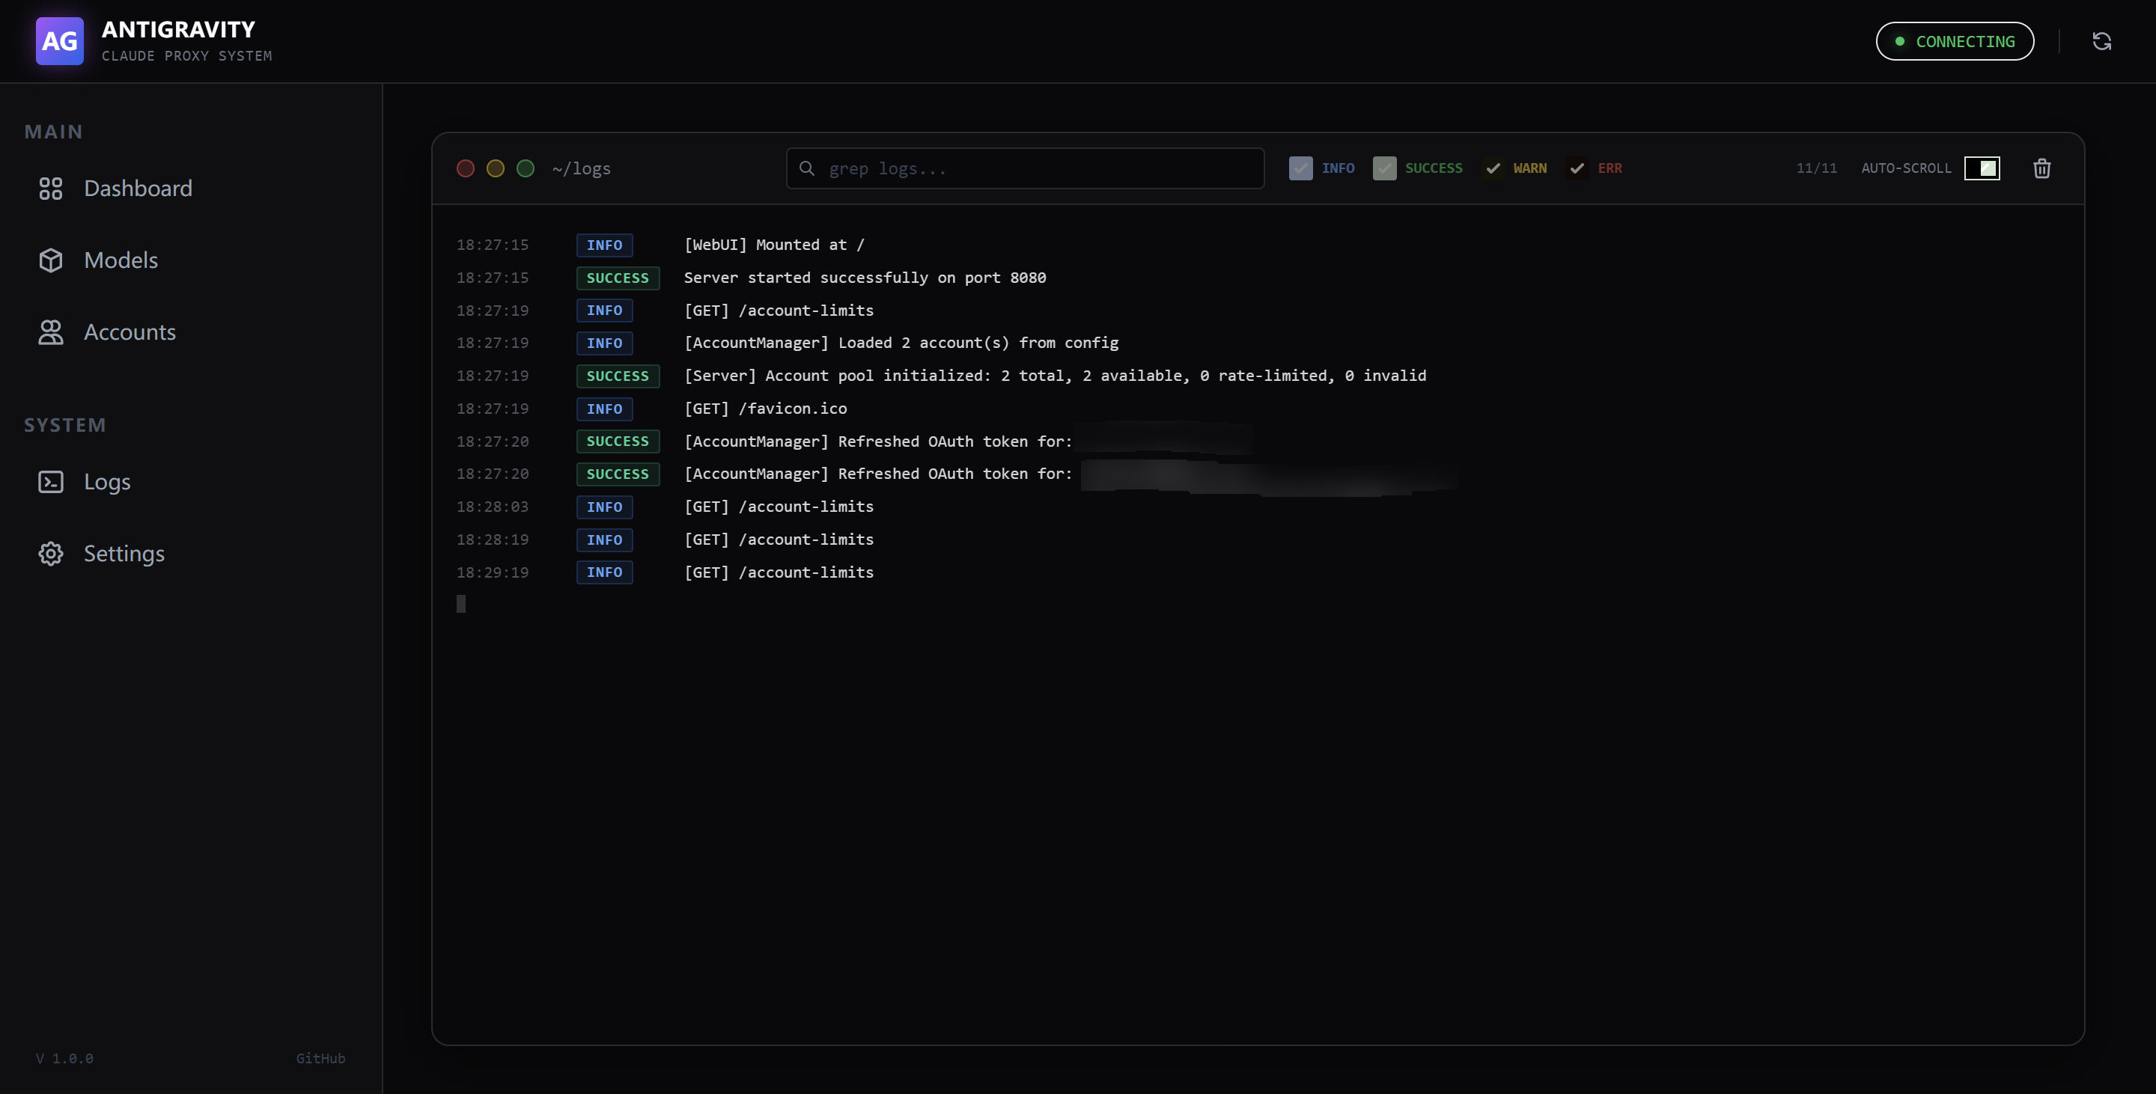This screenshot has height=1094, width=2156.
Task: Click the Accounts people icon
Action: pyautogui.click(x=51, y=332)
